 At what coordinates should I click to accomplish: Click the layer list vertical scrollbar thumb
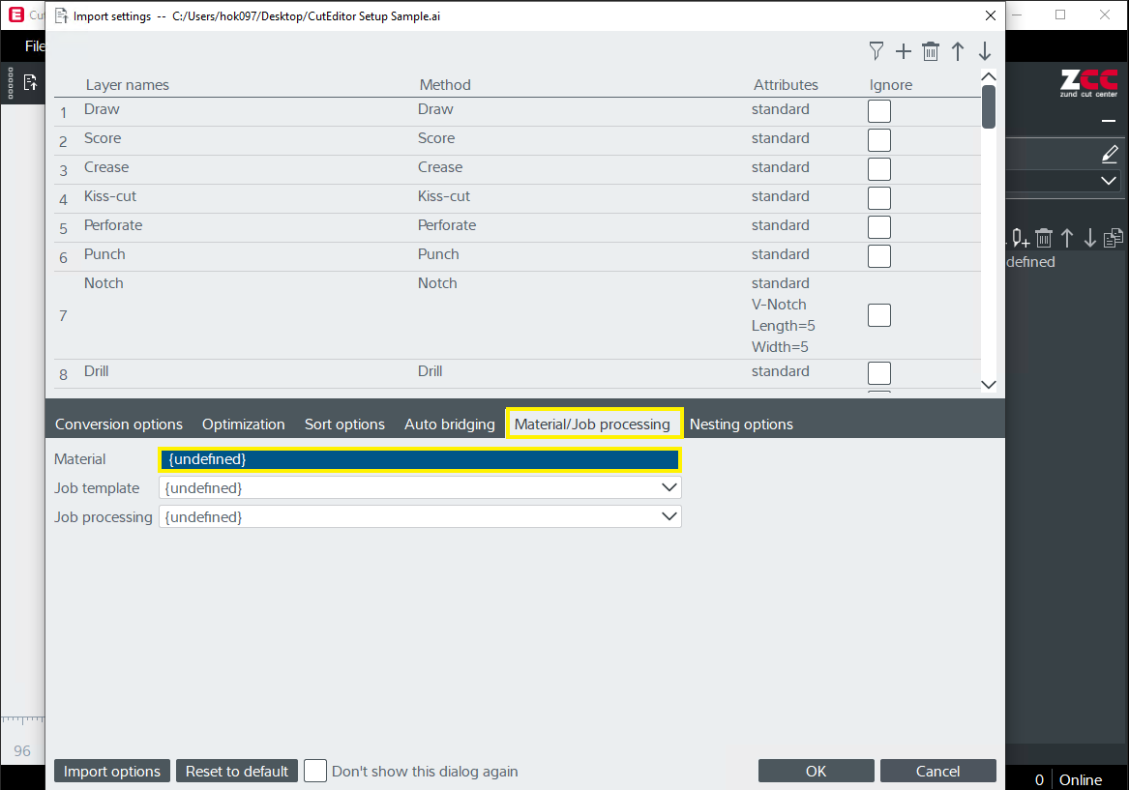(x=989, y=106)
